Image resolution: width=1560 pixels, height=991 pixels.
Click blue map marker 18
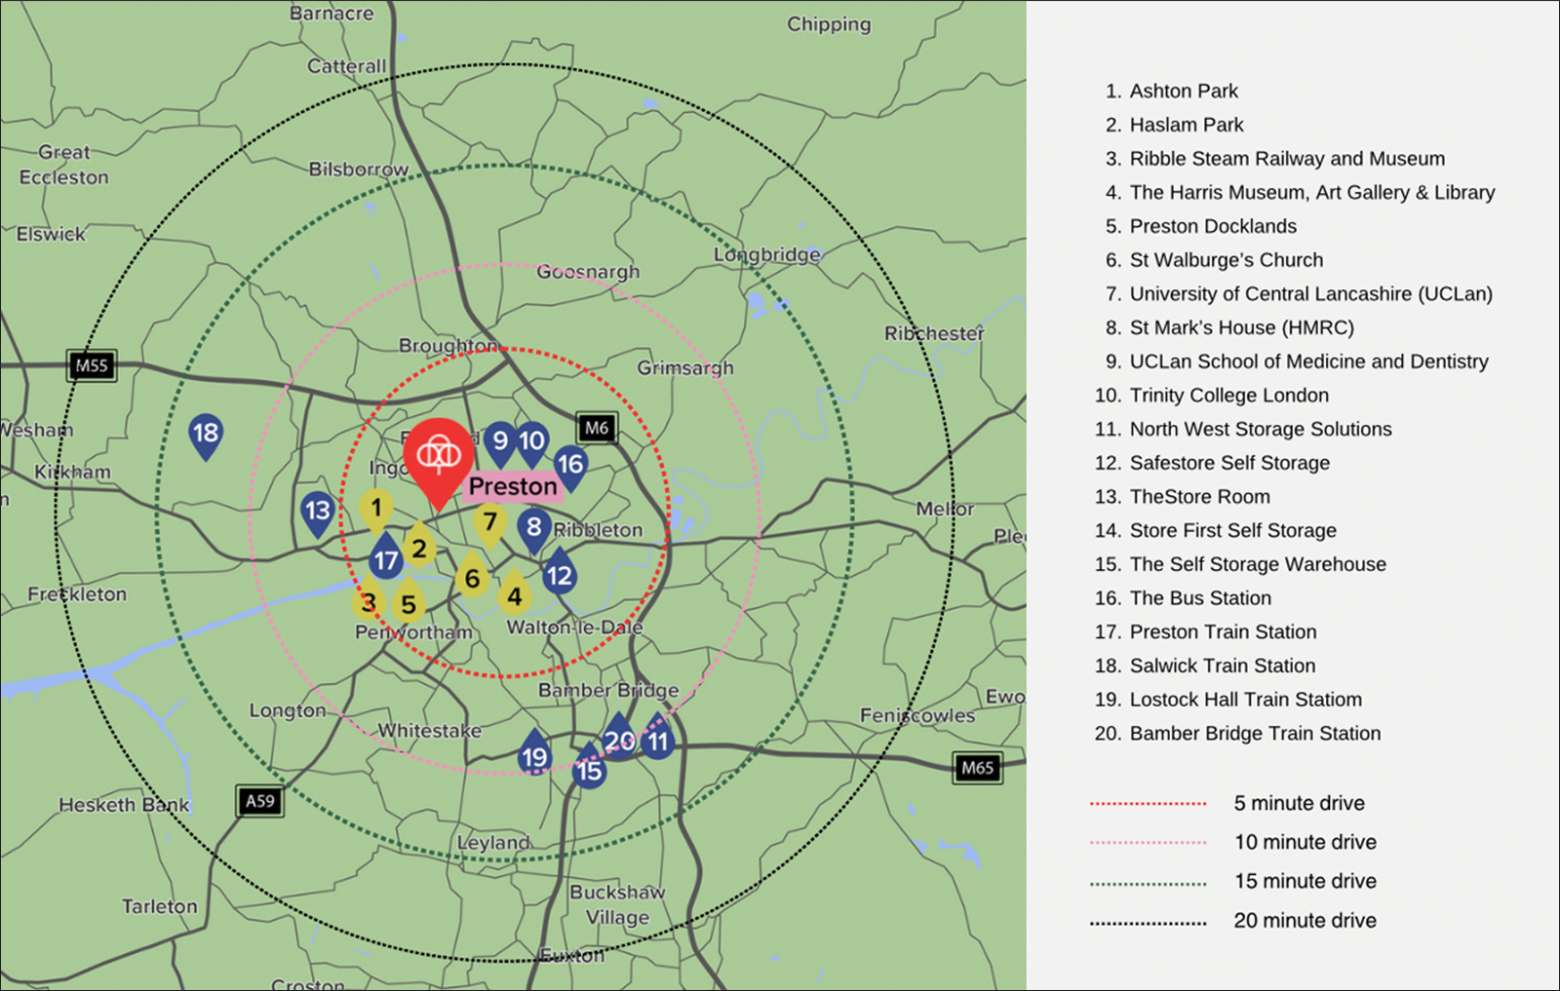coord(206,436)
